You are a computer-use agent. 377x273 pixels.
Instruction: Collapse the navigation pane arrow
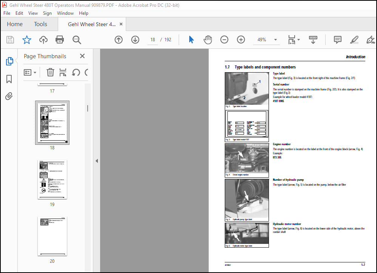click(97, 161)
